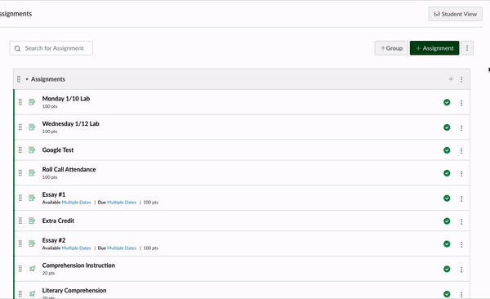Toggle published status of Essay #1

447,198
